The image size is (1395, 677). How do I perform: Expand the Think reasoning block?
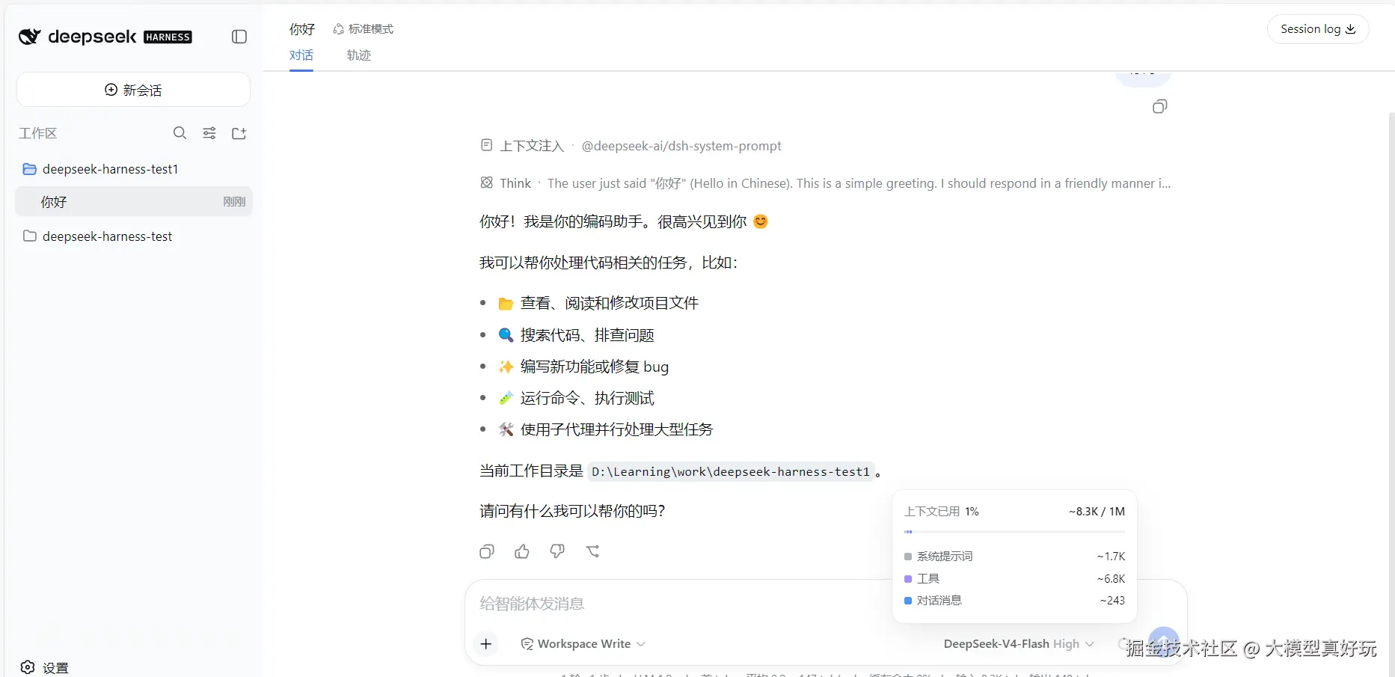coord(826,183)
